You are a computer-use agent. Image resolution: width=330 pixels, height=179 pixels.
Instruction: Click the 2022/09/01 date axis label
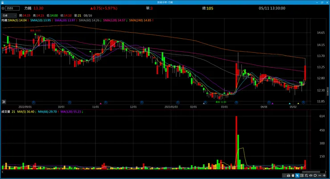tap(25, 107)
